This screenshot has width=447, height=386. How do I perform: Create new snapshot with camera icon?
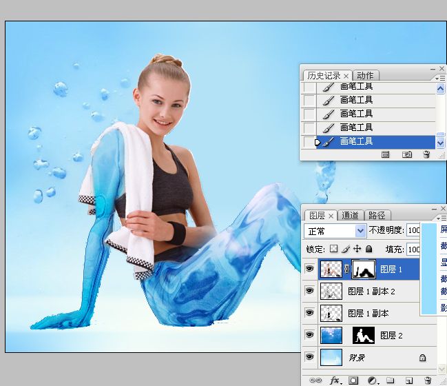point(407,155)
